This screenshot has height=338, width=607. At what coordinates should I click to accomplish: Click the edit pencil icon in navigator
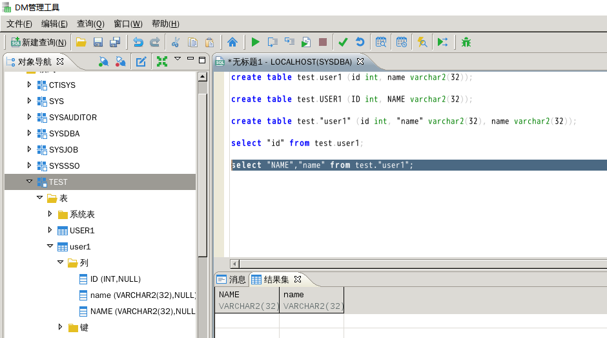click(x=141, y=61)
